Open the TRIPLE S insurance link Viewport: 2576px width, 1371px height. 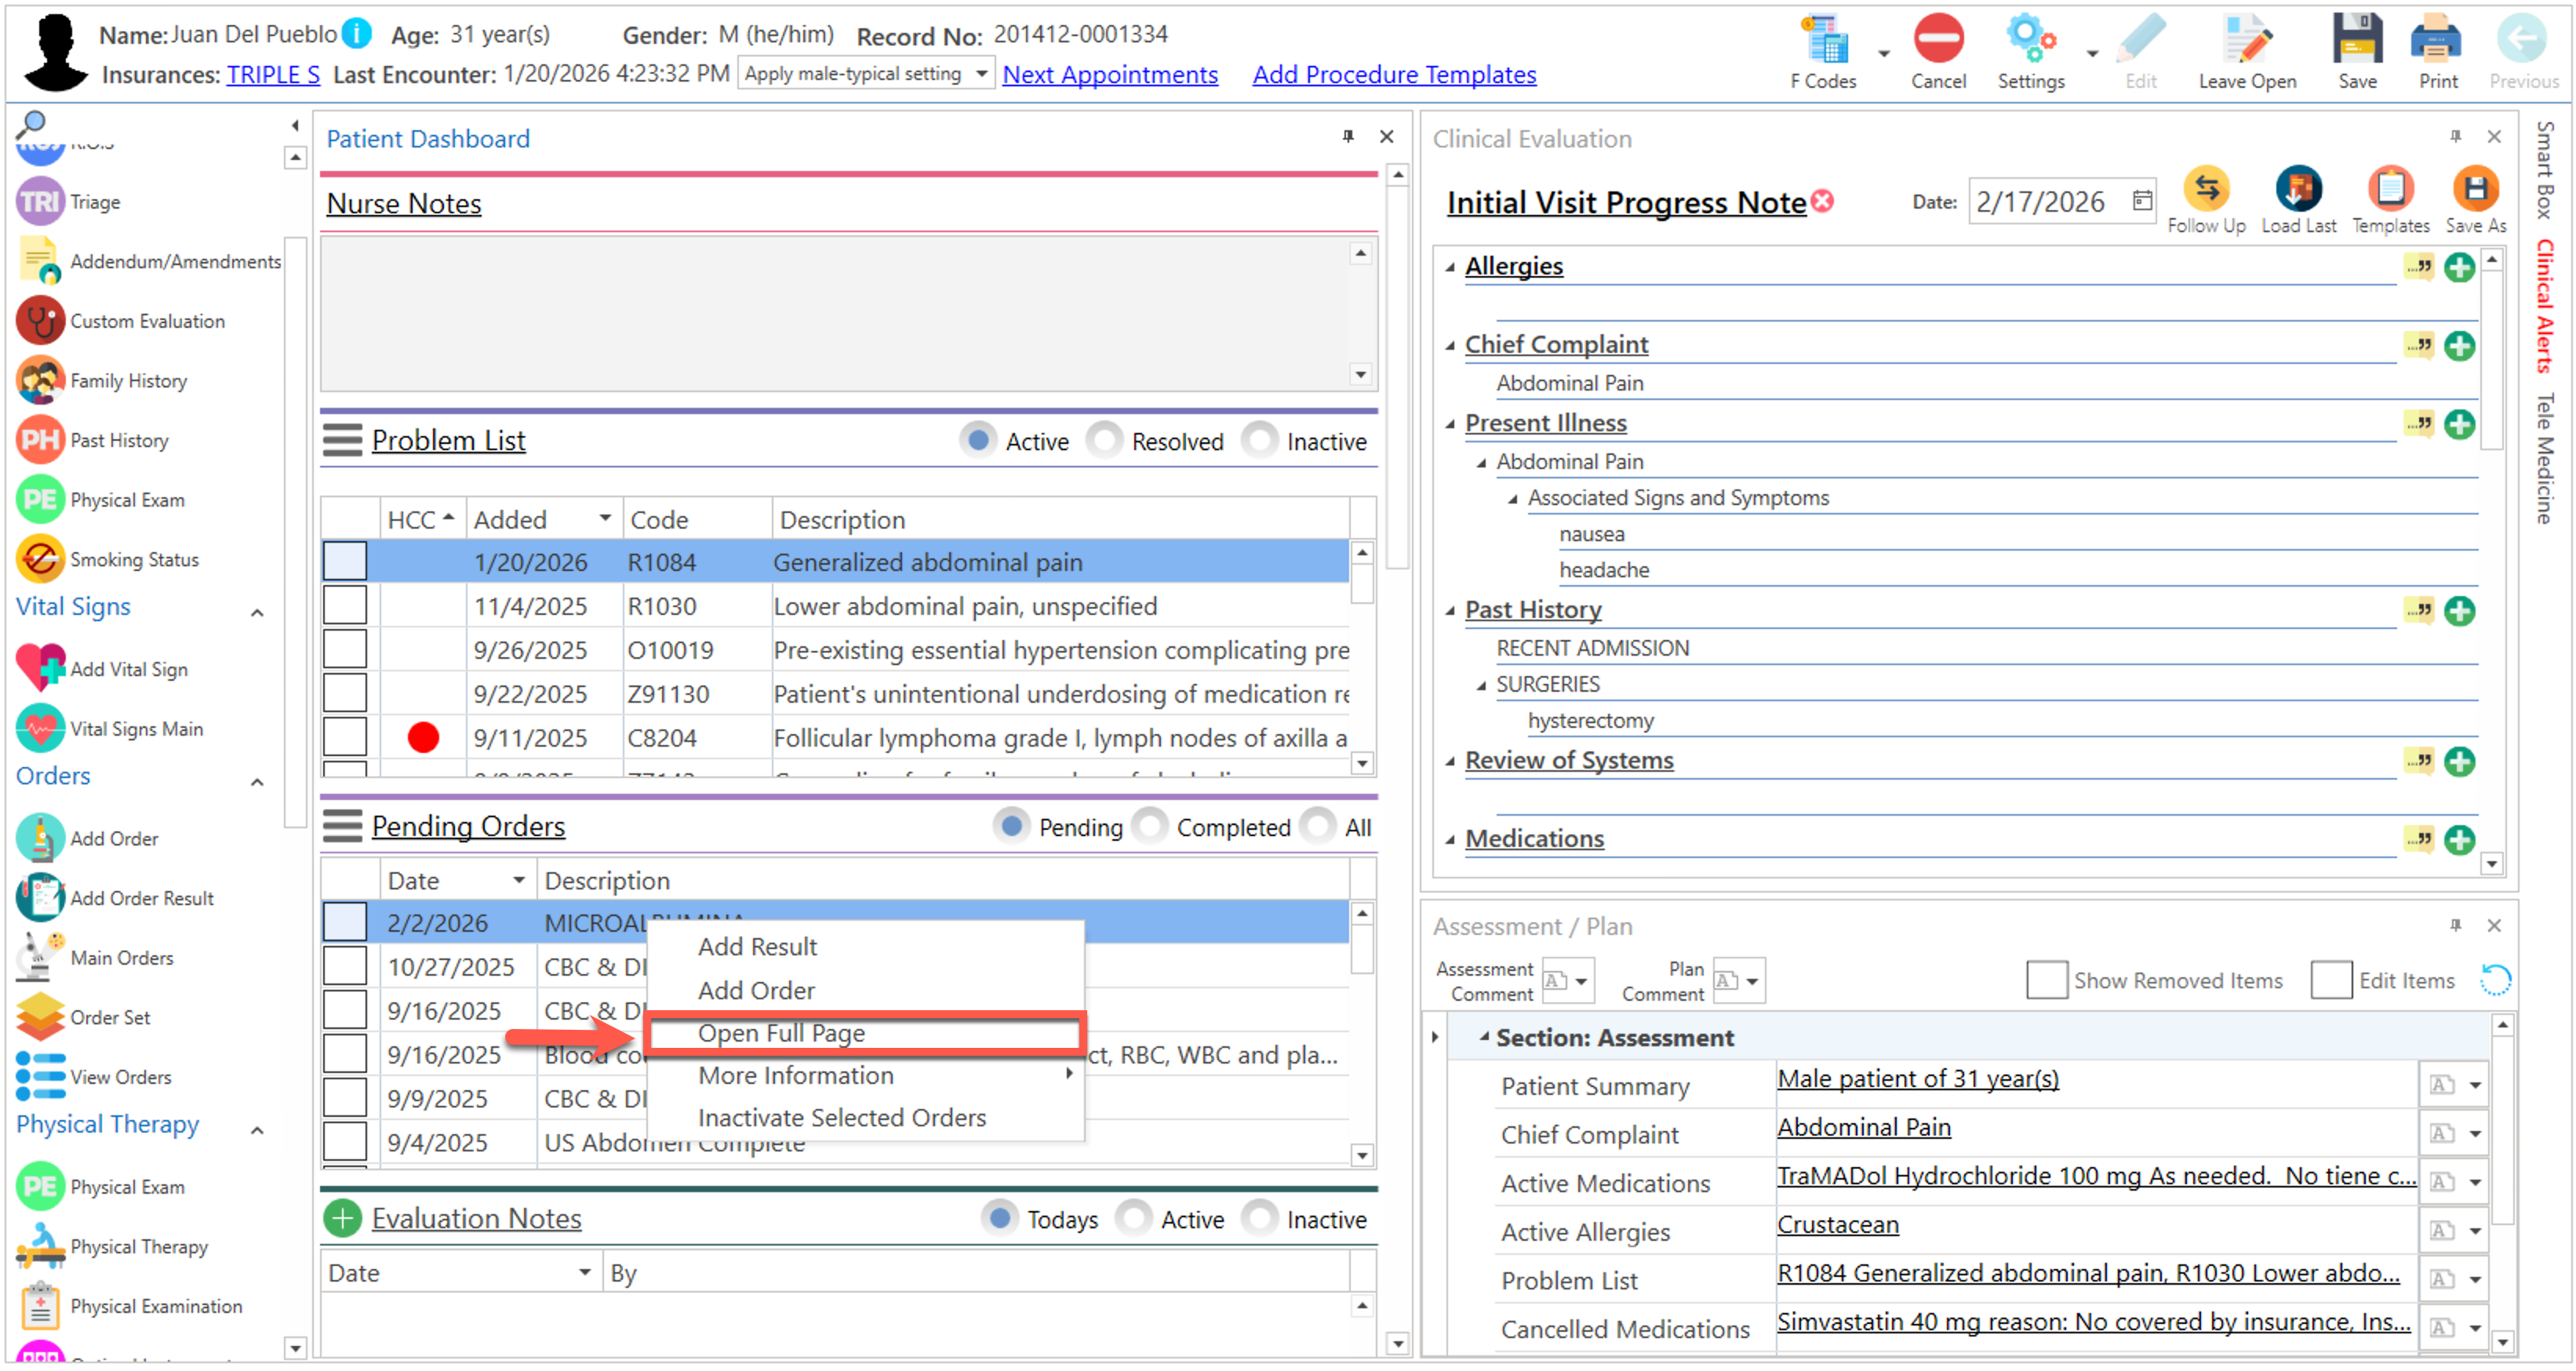(x=273, y=74)
